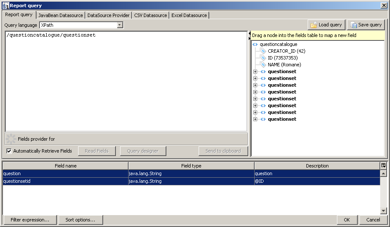This screenshot has width=390, height=227.
Task: Select the @ID description cell
Action: 317,181
